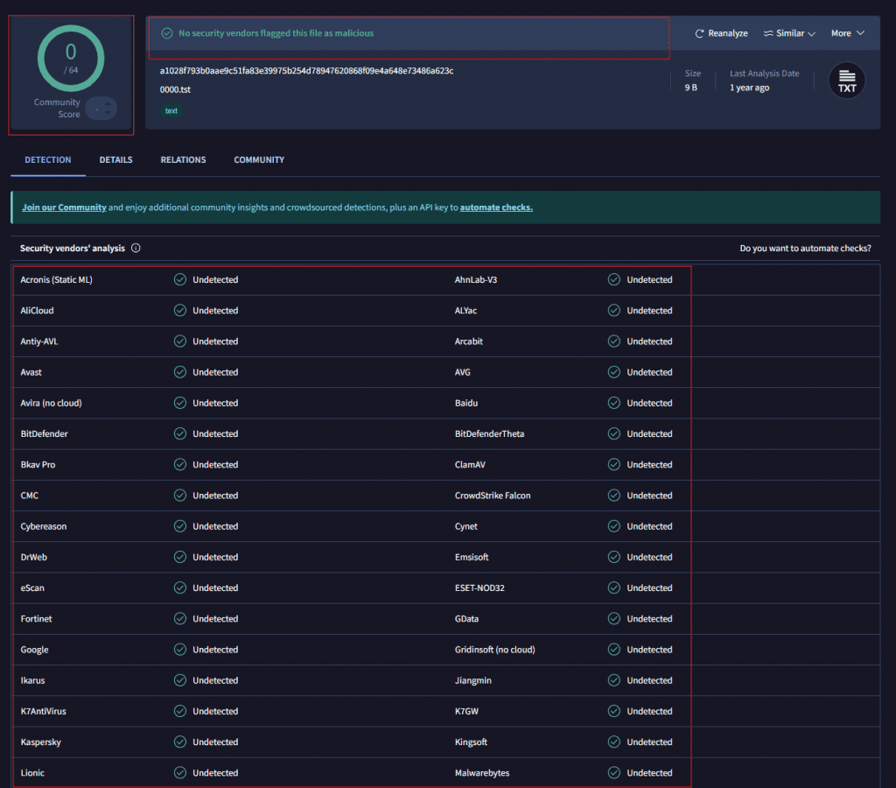Screen dimensions: 896x788
Task: Go to the RELATIONS tab
Action: point(184,160)
